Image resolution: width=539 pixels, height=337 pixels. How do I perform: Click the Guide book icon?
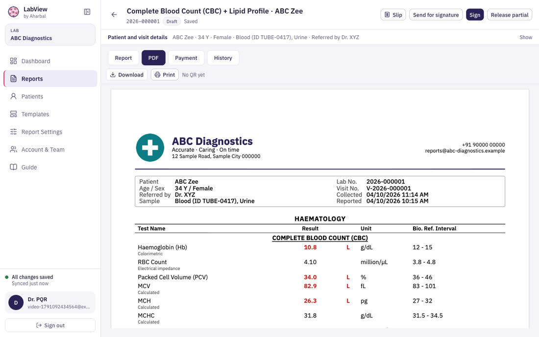point(13,168)
